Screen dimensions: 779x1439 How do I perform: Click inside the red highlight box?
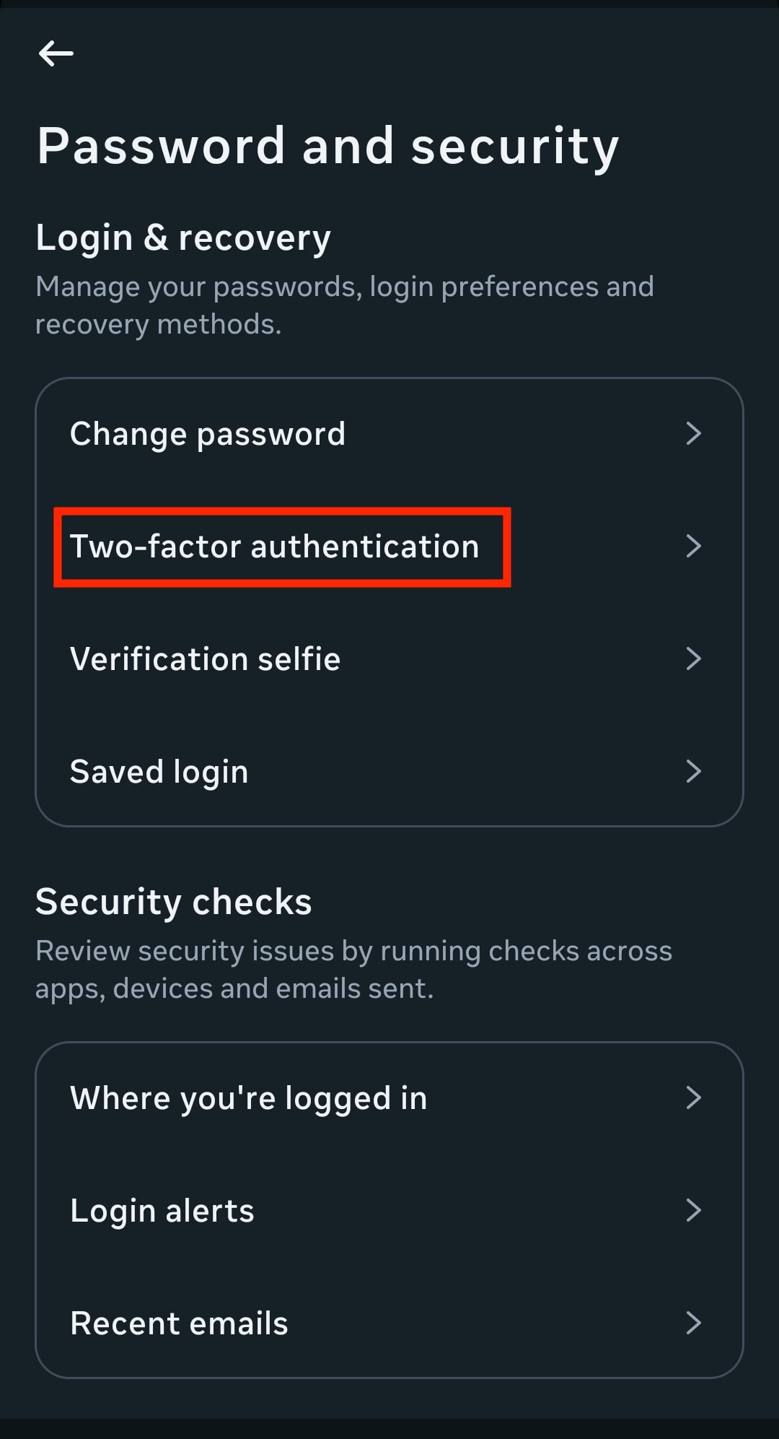pos(283,547)
